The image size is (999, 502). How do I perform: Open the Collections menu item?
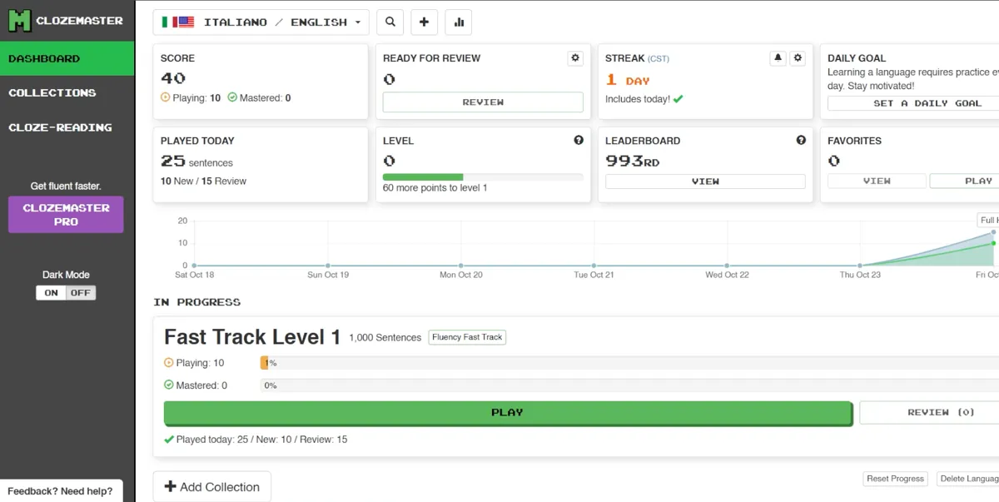[x=52, y=93]
